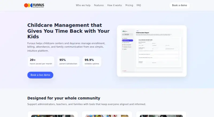This screenshot has height=117, width=214.
Task: Click the highlighted purple sidebar item in preview
Action: pos(128,40)
